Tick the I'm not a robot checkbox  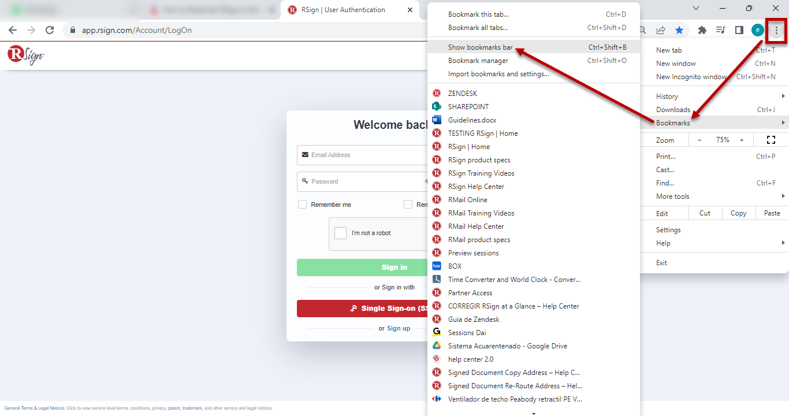point(341,233)
